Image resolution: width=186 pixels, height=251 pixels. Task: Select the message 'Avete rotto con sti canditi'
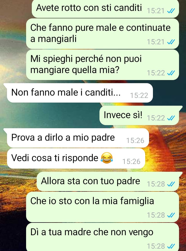(x=105, y=9)
